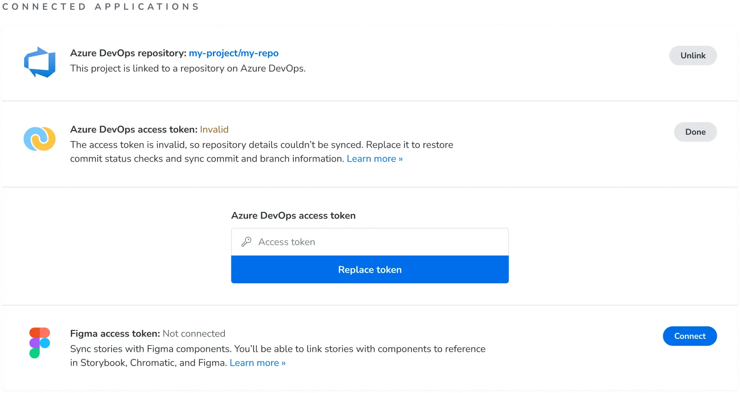Viewport: 740px width, 393px height.
Task: Focus the Access token input field
Action: tap(370, 242)
